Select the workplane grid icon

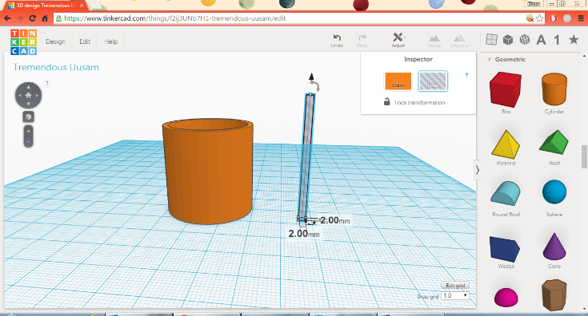491,39
